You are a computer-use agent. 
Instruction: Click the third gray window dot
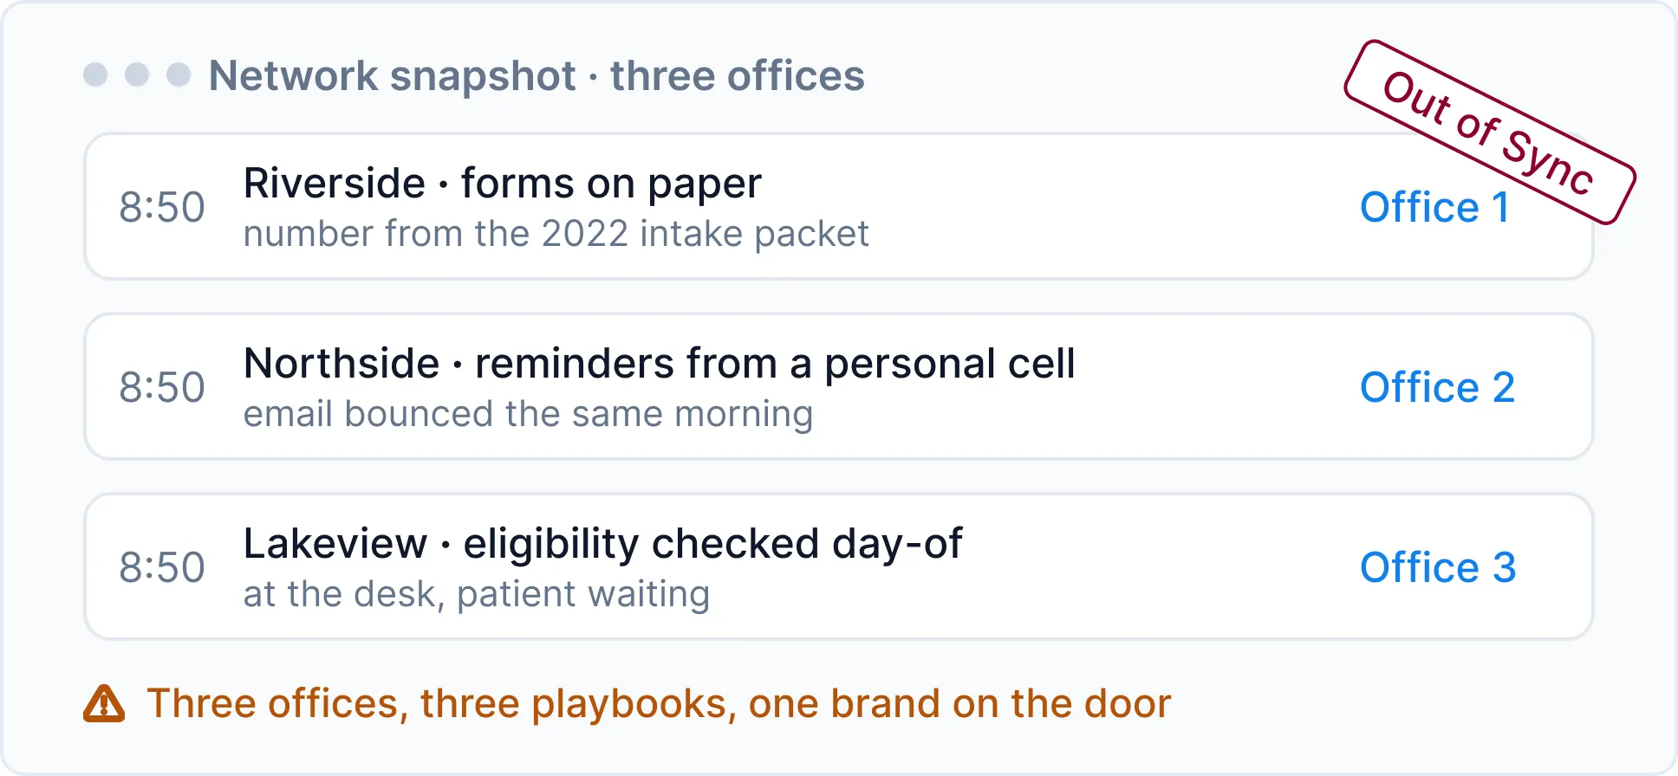pyautogui.click(x=179, y=74)
